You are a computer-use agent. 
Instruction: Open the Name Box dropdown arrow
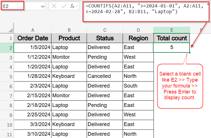click(x=43, y=6)
